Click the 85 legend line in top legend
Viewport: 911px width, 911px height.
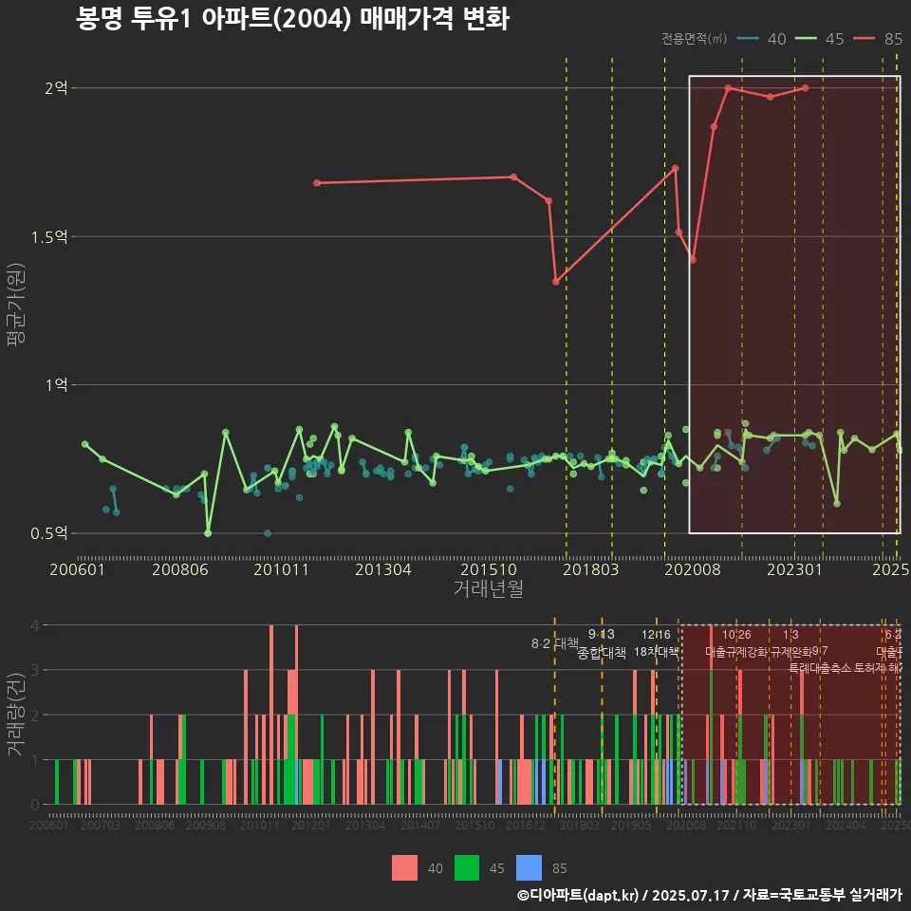[864, 39]
